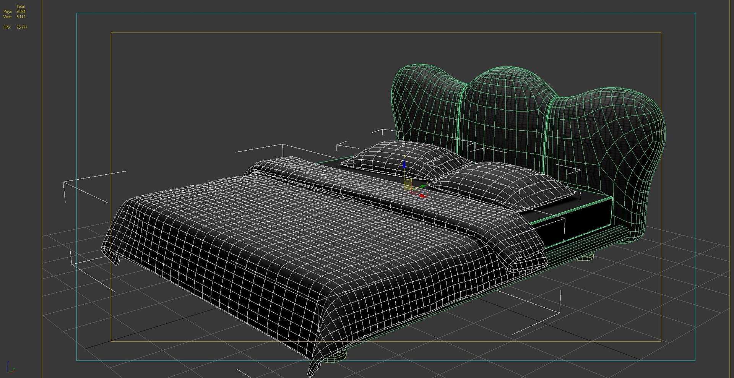The height and width of the screenshot is (378, 734).
Task: Click the world axis tripod in viewport corner
Action: pyautogui.click(x=10, y=368)
